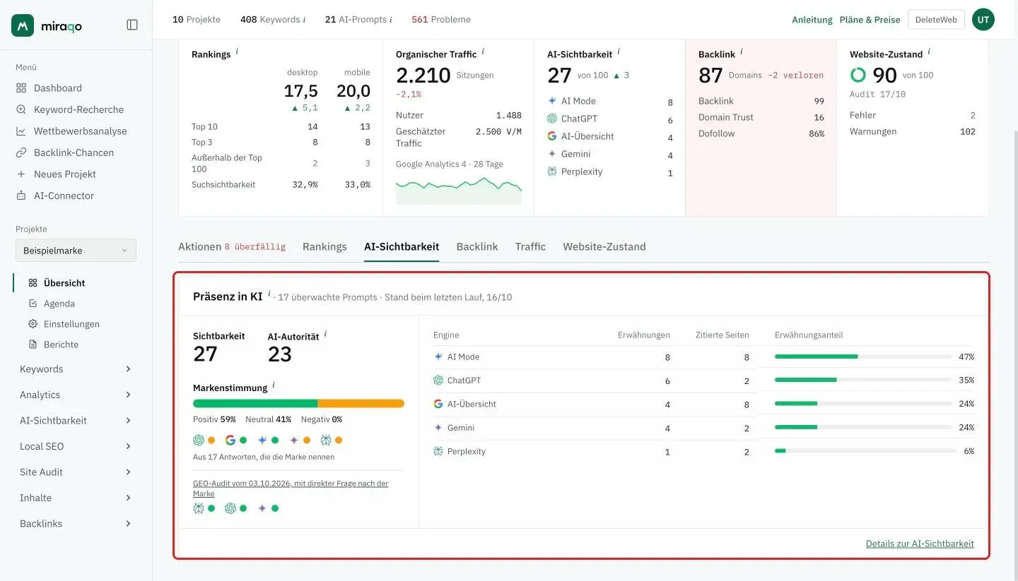Screen dimensions: 1018x581
Task: Click Neues Projekt in the sidebar
Action: [x=56, y=174]
